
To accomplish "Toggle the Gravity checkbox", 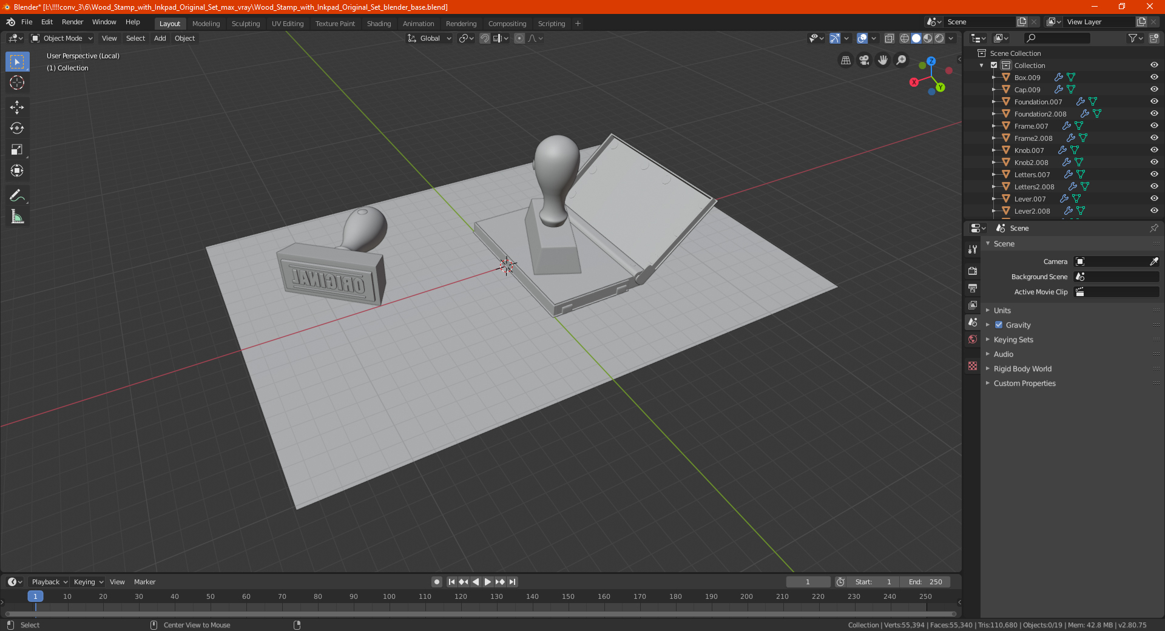I will click(x=999, y=325).
